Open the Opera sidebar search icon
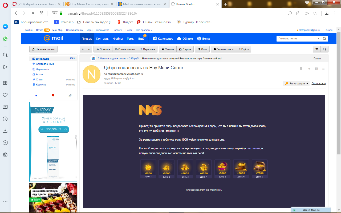 click(x=5, y=55)
